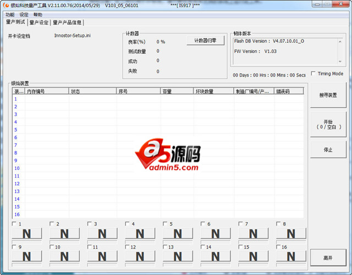Open the 功能 menu

10,15
